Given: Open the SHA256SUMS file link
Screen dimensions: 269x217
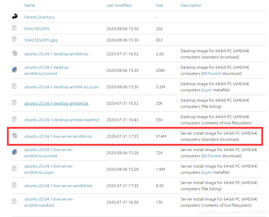Looking at the screenshot, I should 37,29.
